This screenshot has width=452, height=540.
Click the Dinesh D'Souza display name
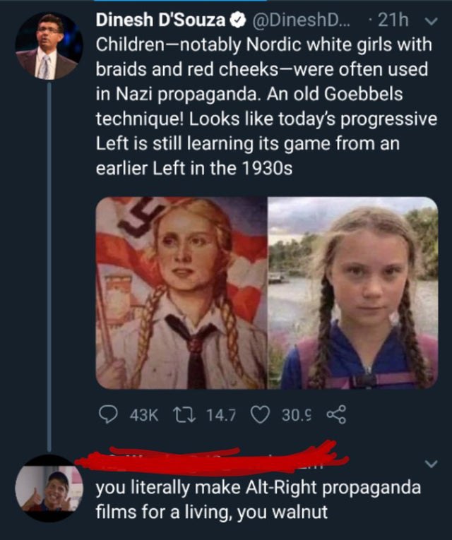click(160, 20)
